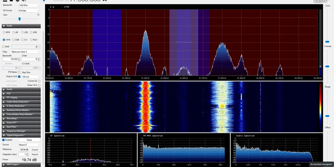The image size is (334, 167).
Task: Disable Signal Diagnostics Enabled checkbox
Action: click(x=3, y=140)
